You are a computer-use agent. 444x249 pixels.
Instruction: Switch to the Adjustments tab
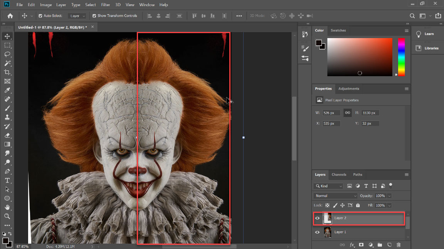[x=348, y=89]
